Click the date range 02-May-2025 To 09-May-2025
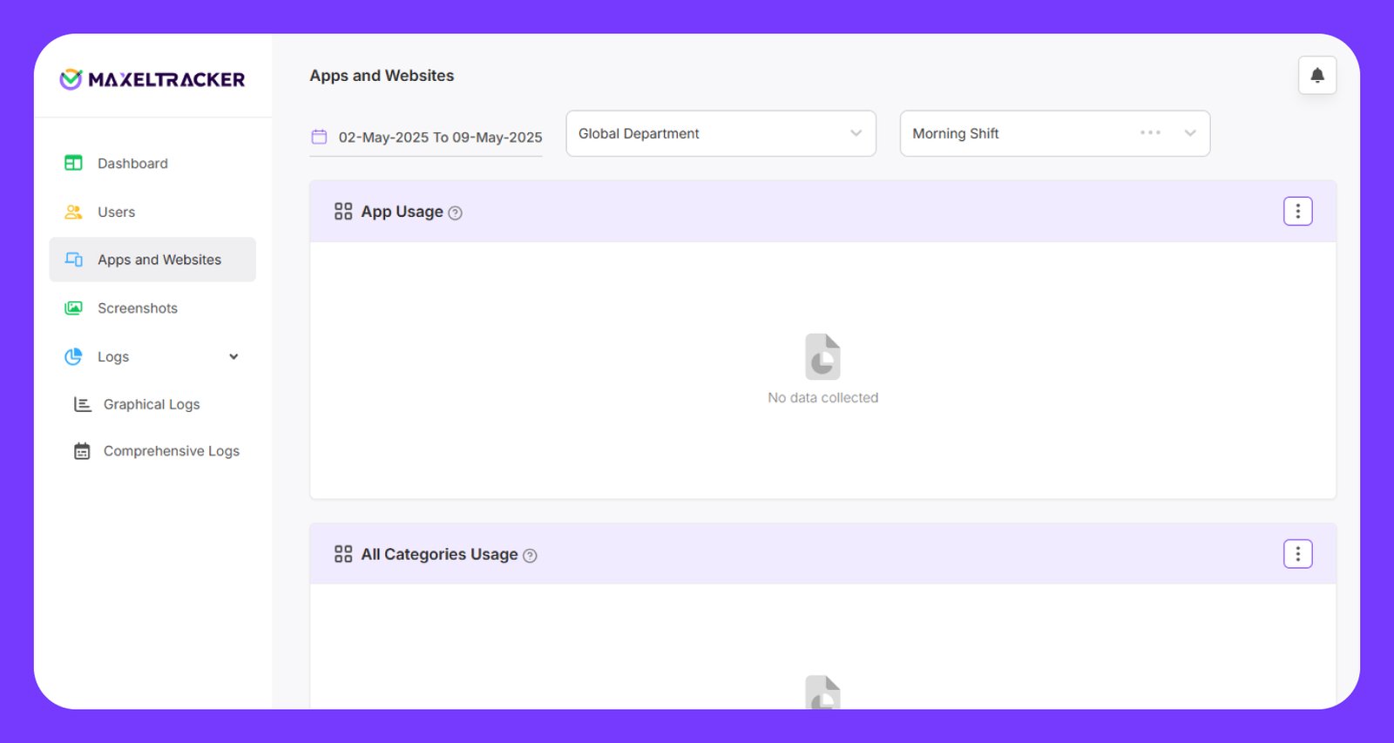This screenshot has width=1394, height=743. point(440,138)
